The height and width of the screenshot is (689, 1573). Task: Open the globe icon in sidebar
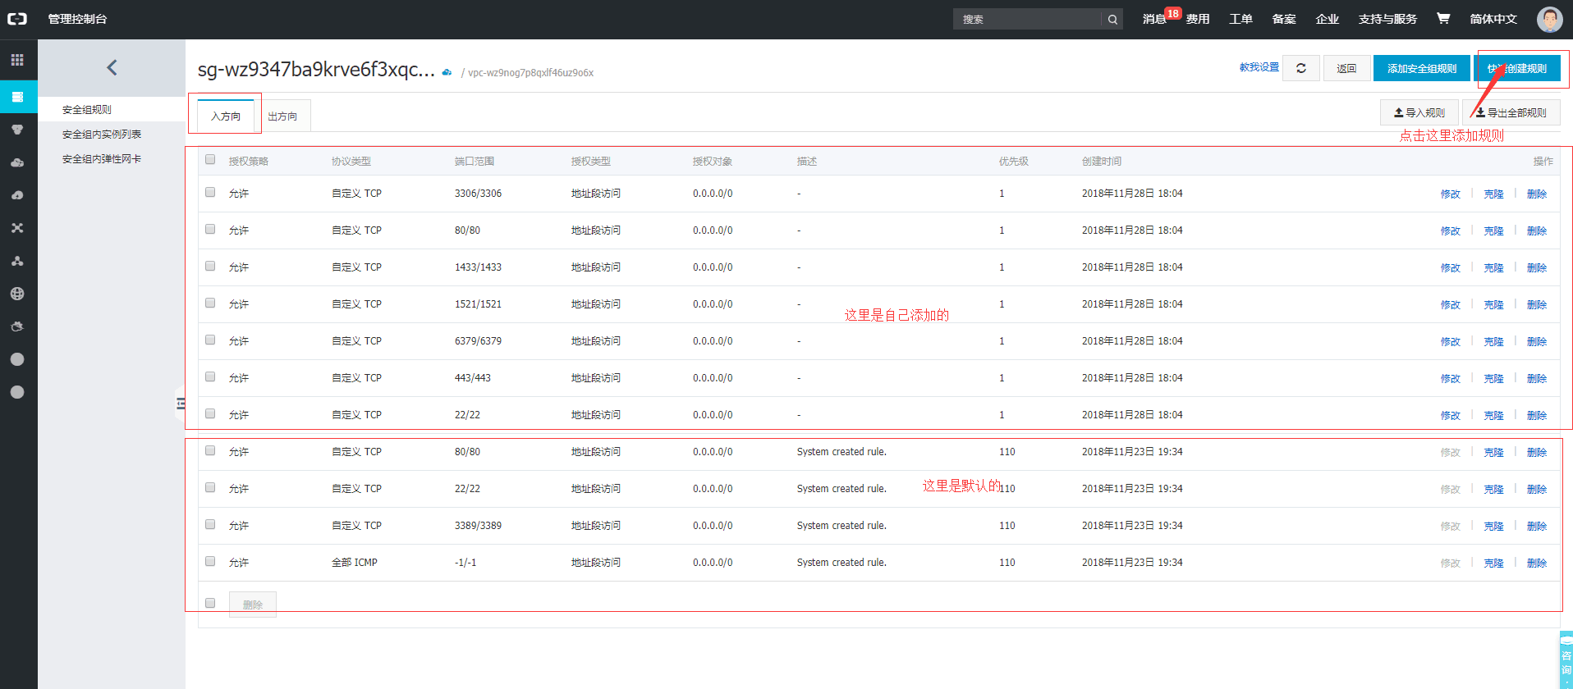click(17, 294)
